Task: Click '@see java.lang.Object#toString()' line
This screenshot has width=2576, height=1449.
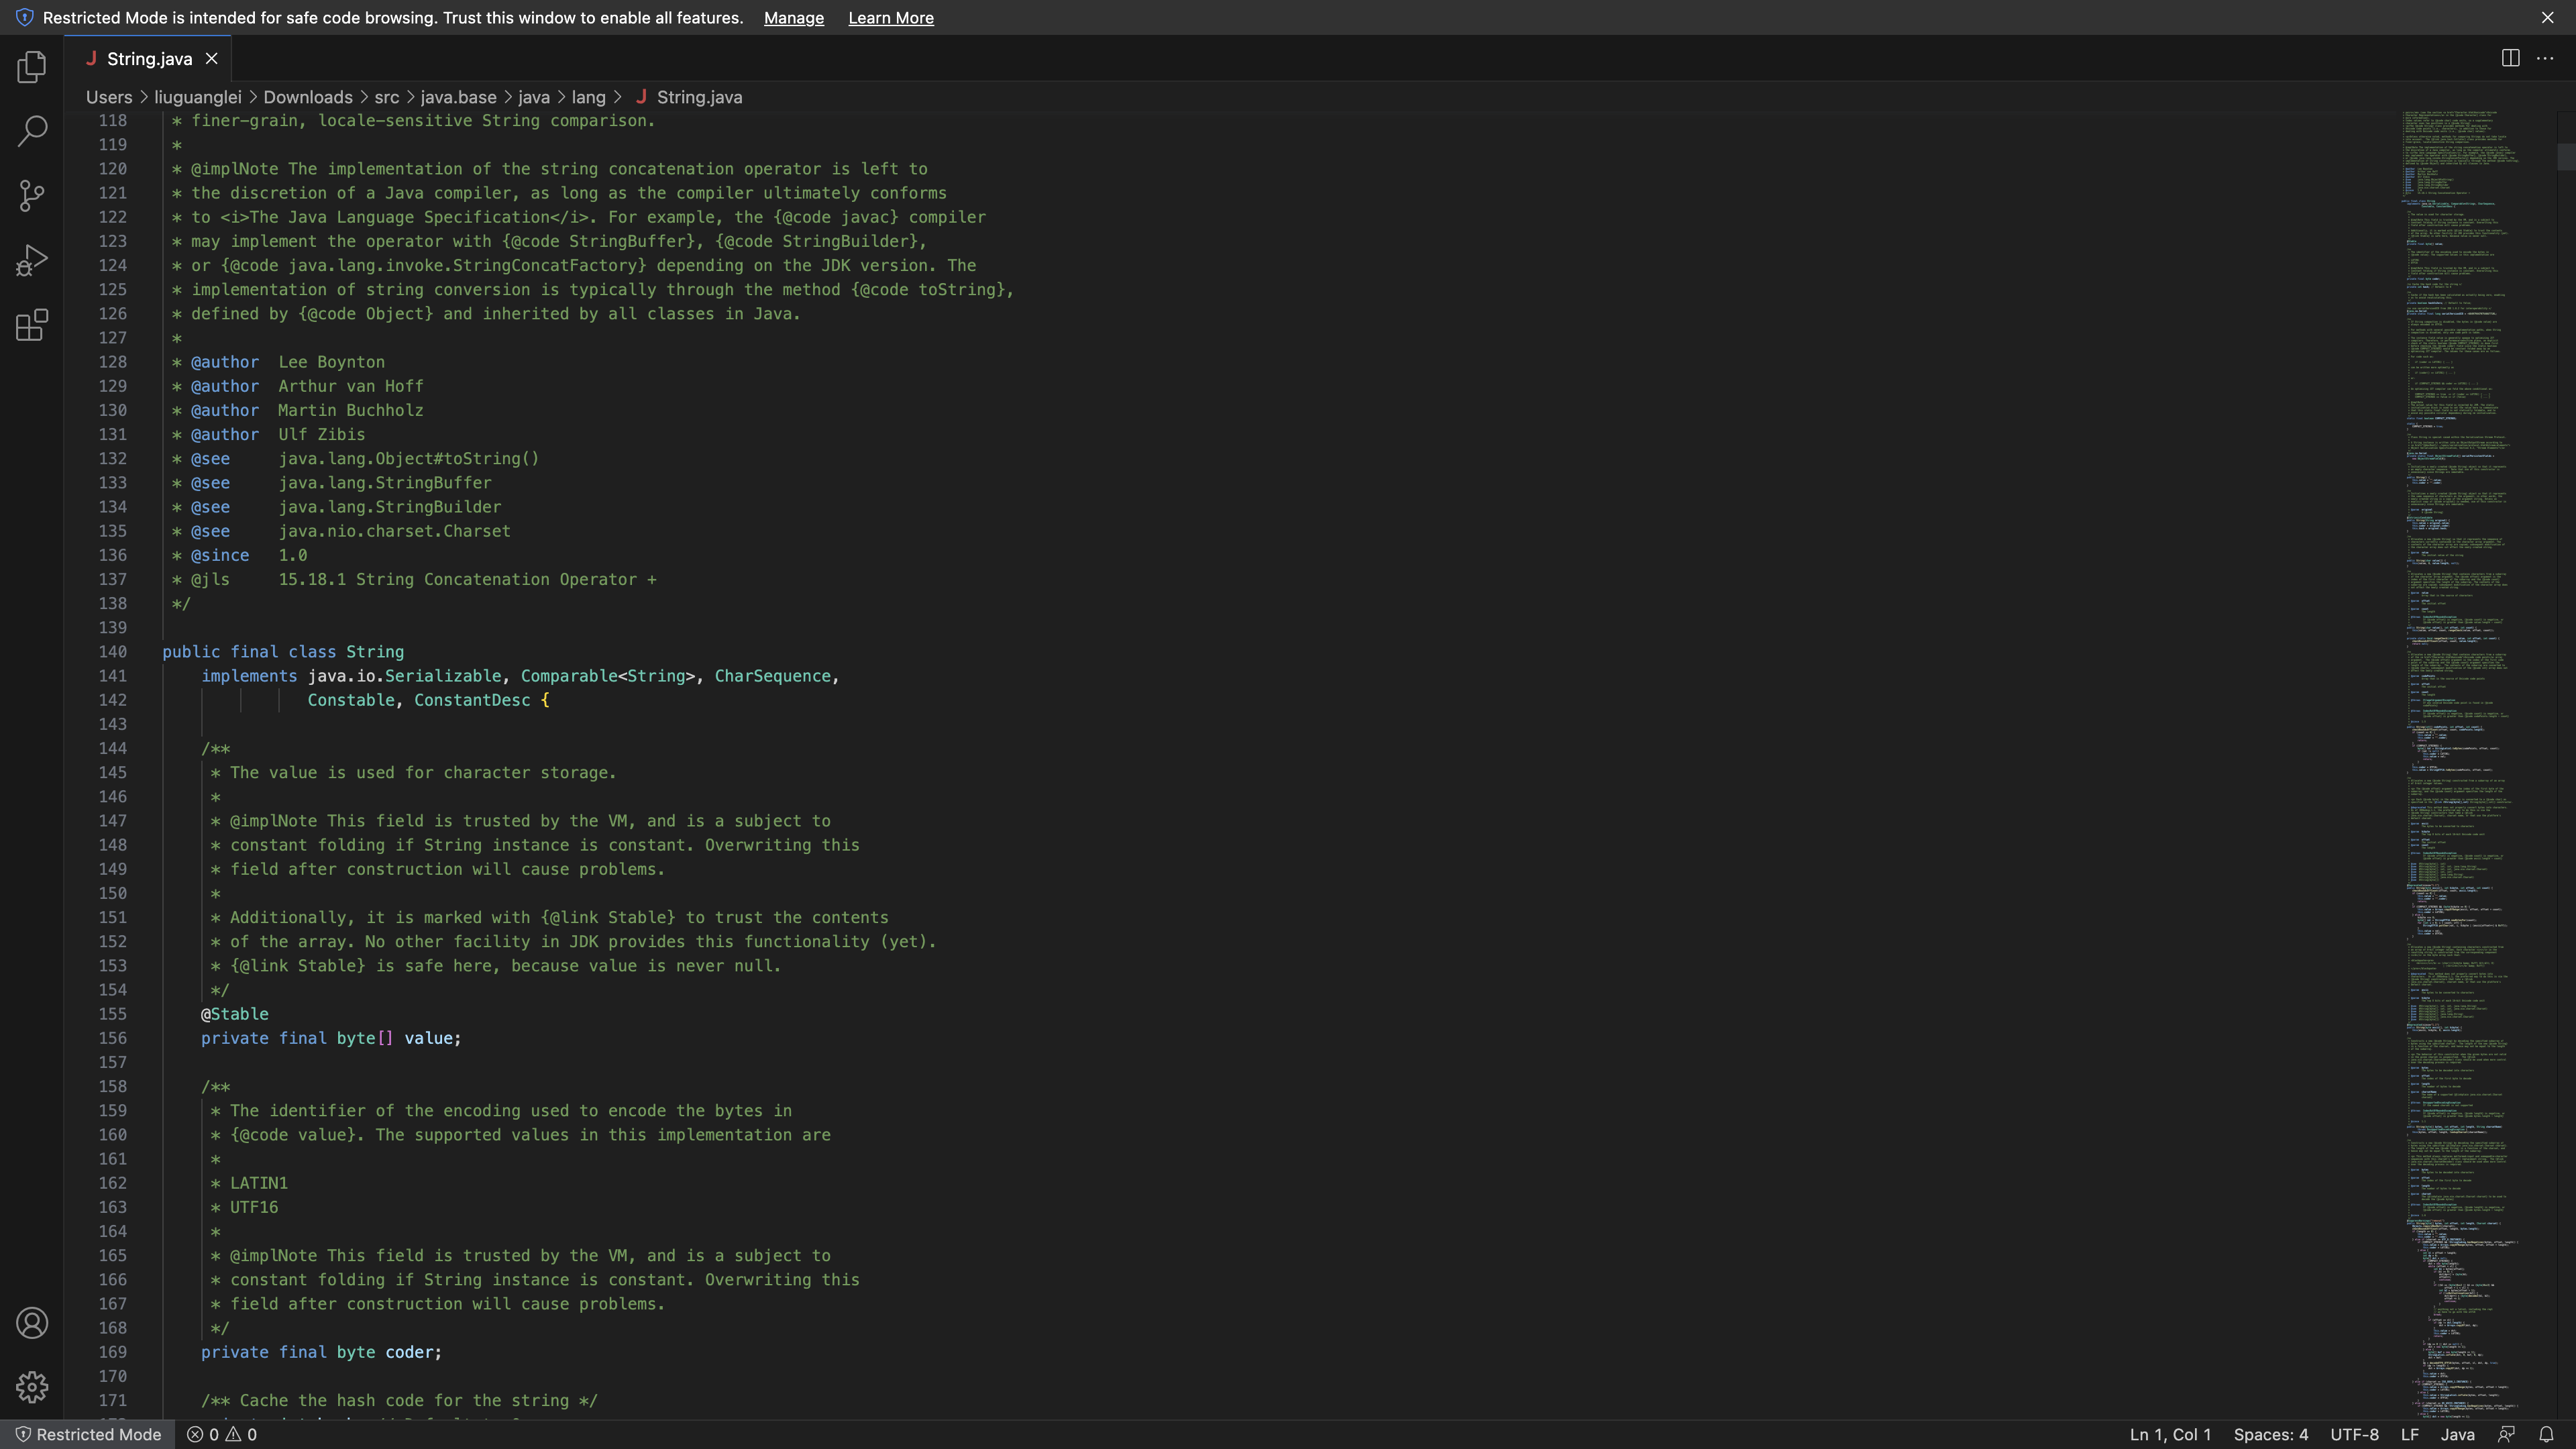Action: click(x=356, y=458)
